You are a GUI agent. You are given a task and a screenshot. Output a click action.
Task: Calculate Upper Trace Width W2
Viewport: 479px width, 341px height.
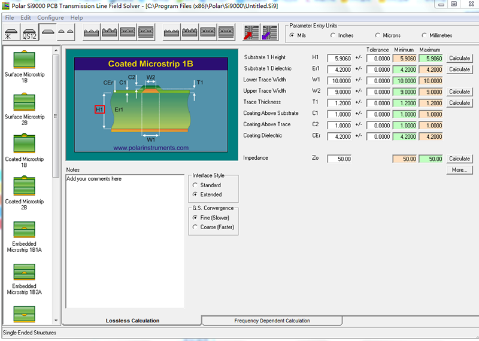click(x=459, y=92)
